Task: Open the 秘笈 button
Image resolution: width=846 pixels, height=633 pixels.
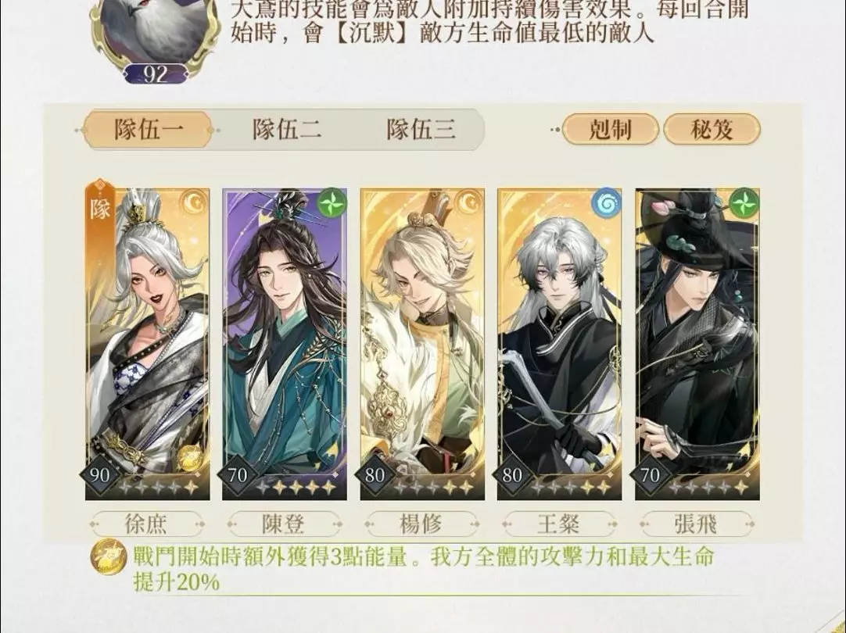Action: (712, 130)
